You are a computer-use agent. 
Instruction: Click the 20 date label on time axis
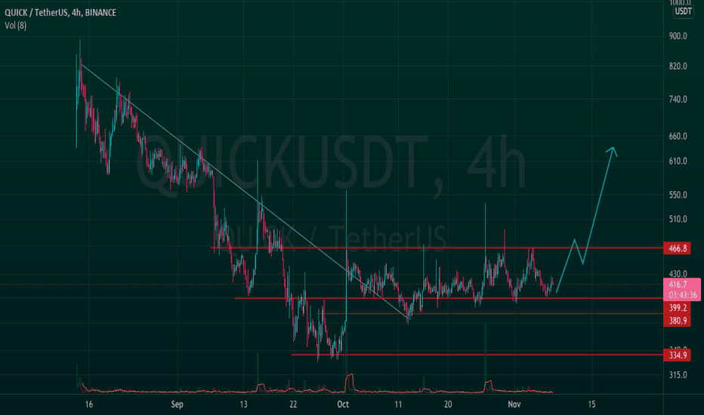448,404
